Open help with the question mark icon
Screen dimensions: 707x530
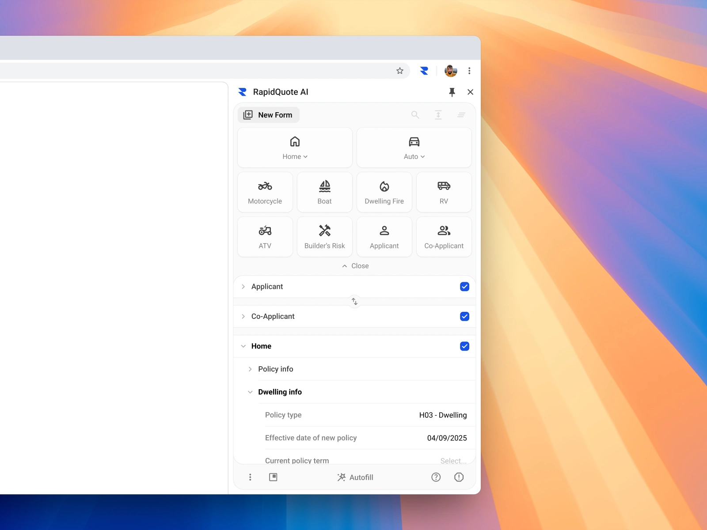pyautogui.click(x=436, y=477)
